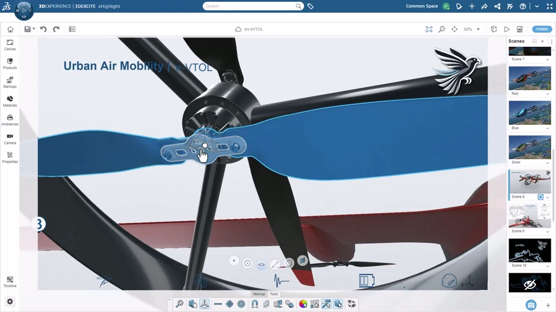Select the Blue scene thumbnail
This screenshot has height=312, width=556.
coord(530,113)
